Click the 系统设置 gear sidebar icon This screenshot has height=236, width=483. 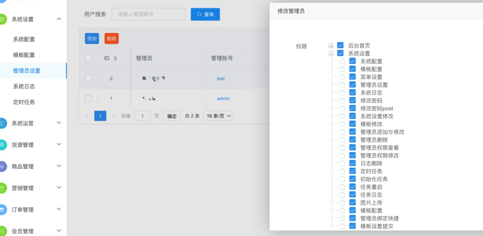tap(2, 19)
